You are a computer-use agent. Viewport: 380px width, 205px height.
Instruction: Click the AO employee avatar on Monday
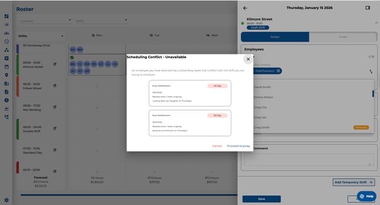click(73, 50)
